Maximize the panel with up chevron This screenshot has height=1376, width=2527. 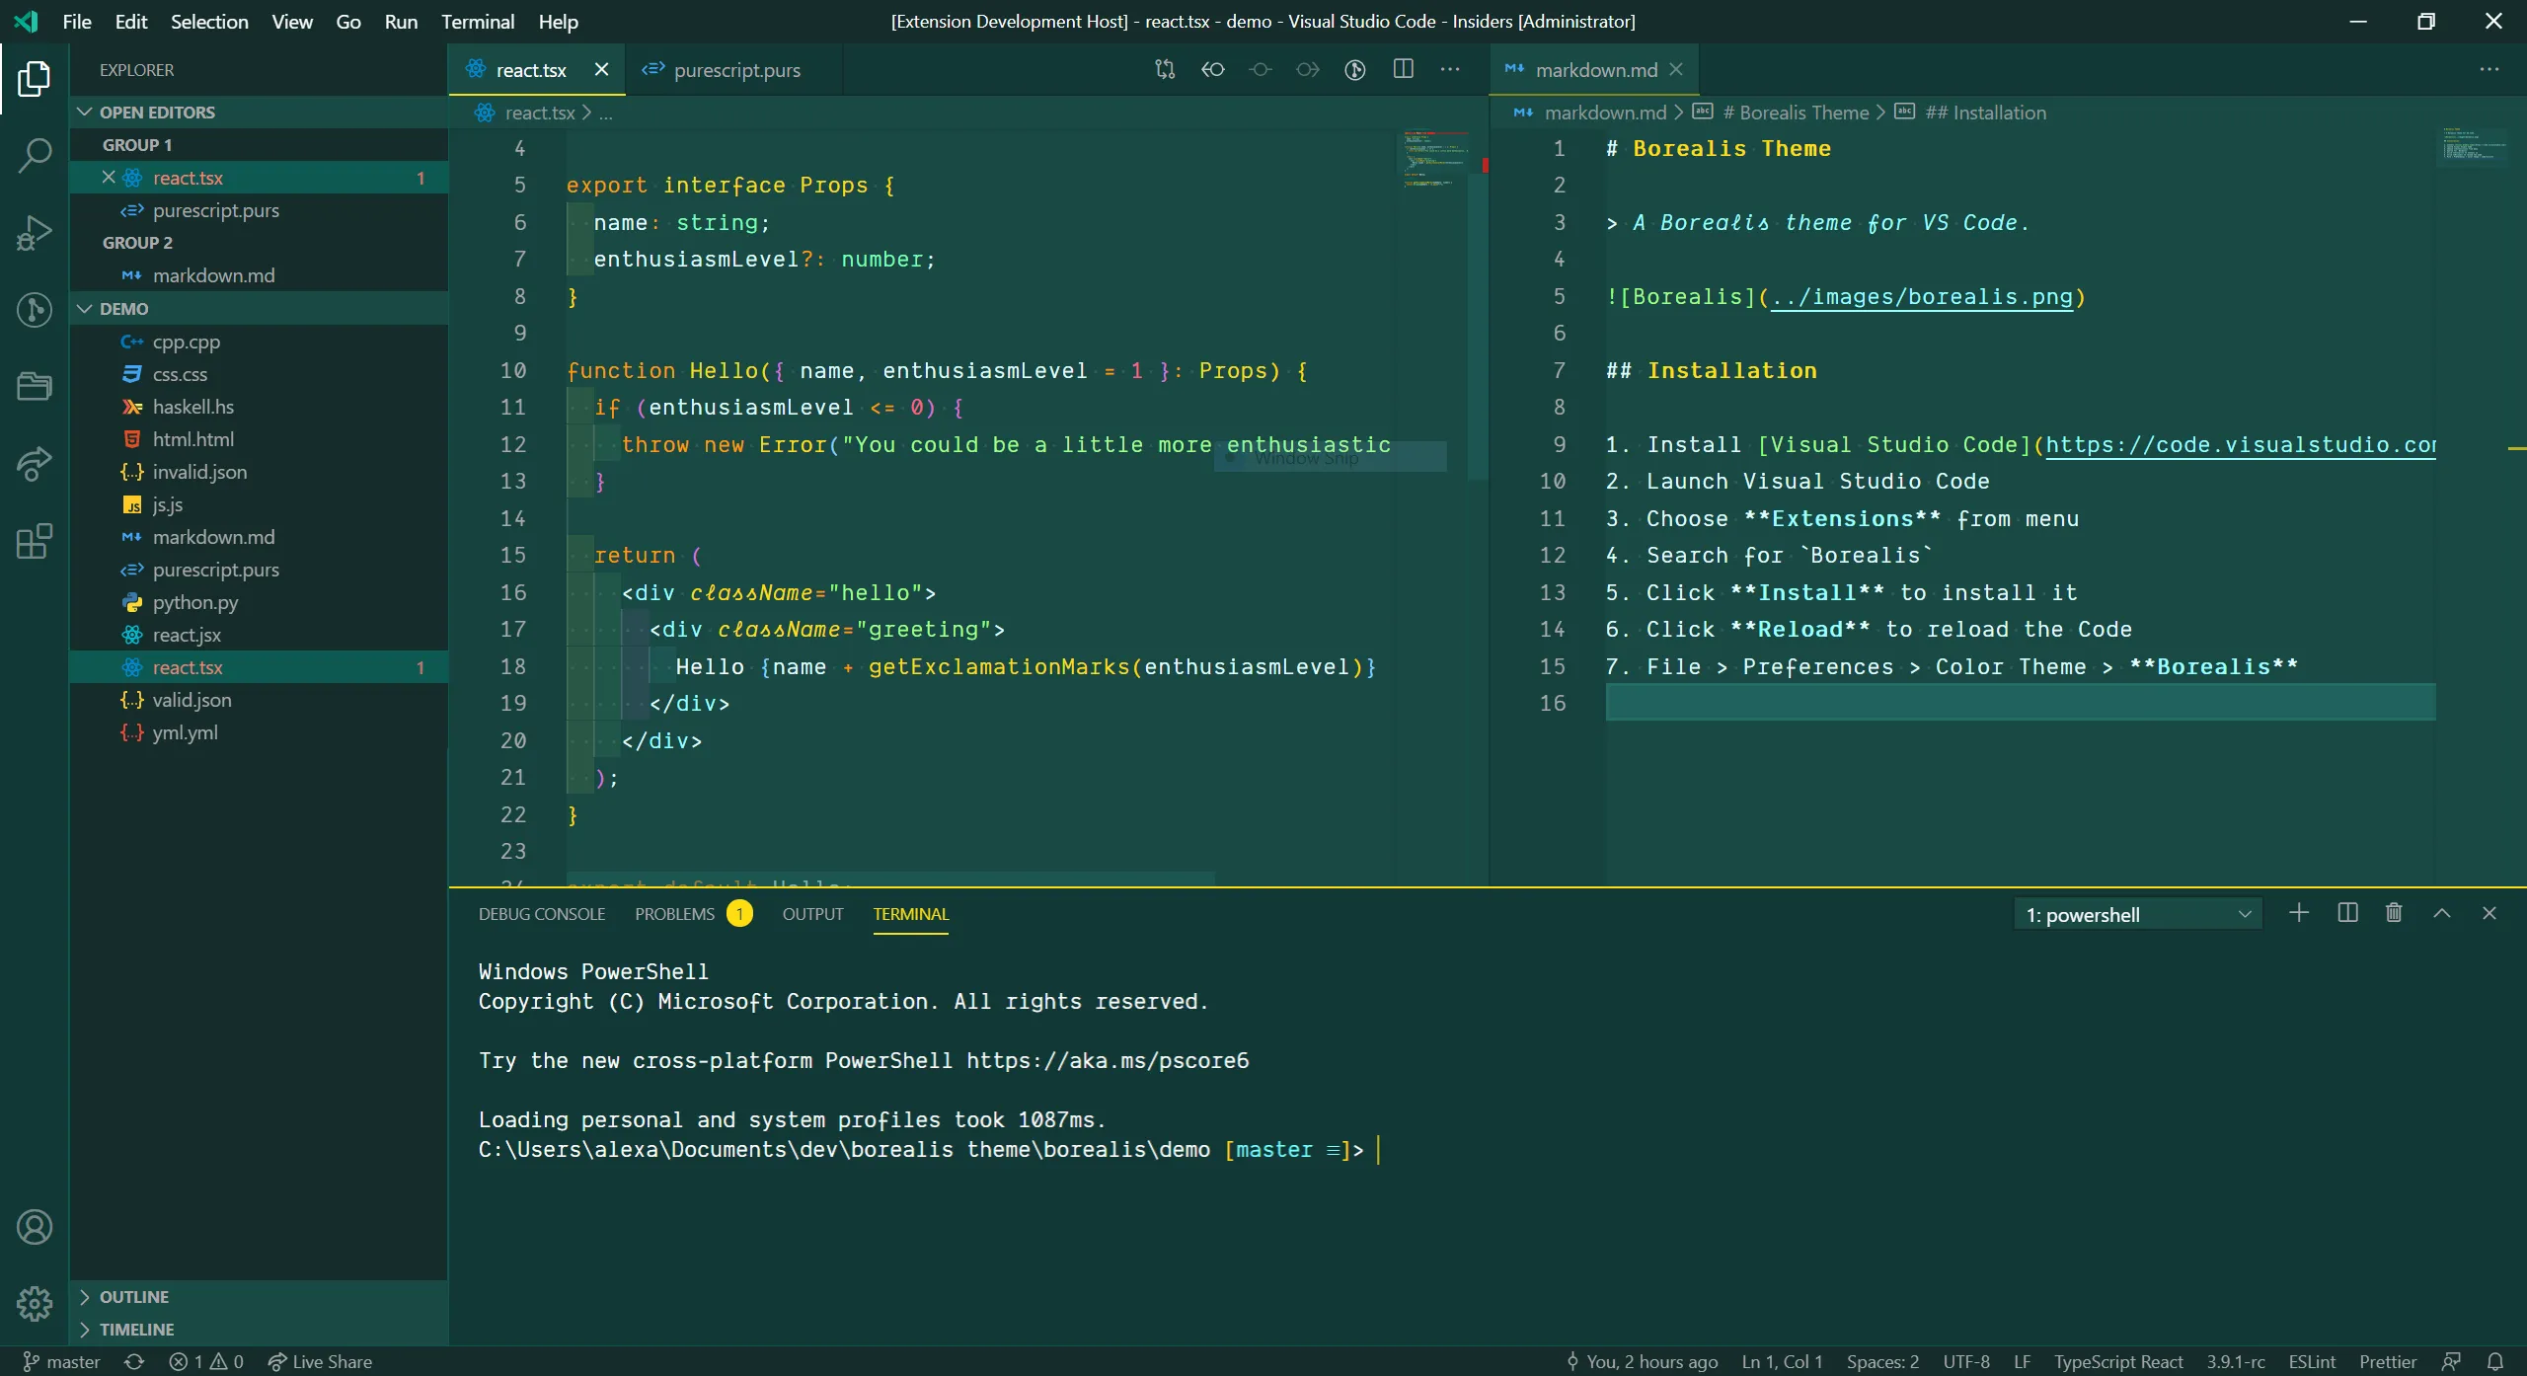pyautogui.click(x=2442, y=913)
